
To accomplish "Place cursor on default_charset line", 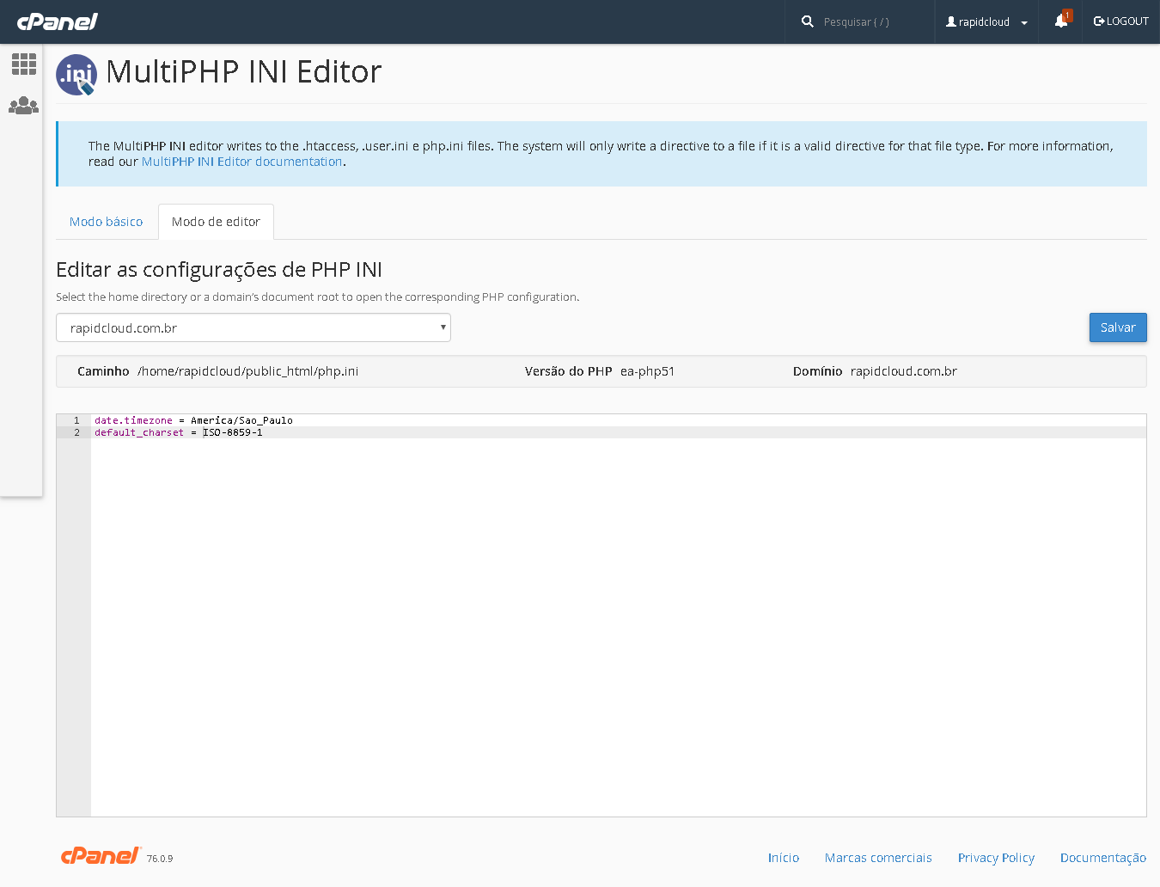I will [x=179, y=432].
